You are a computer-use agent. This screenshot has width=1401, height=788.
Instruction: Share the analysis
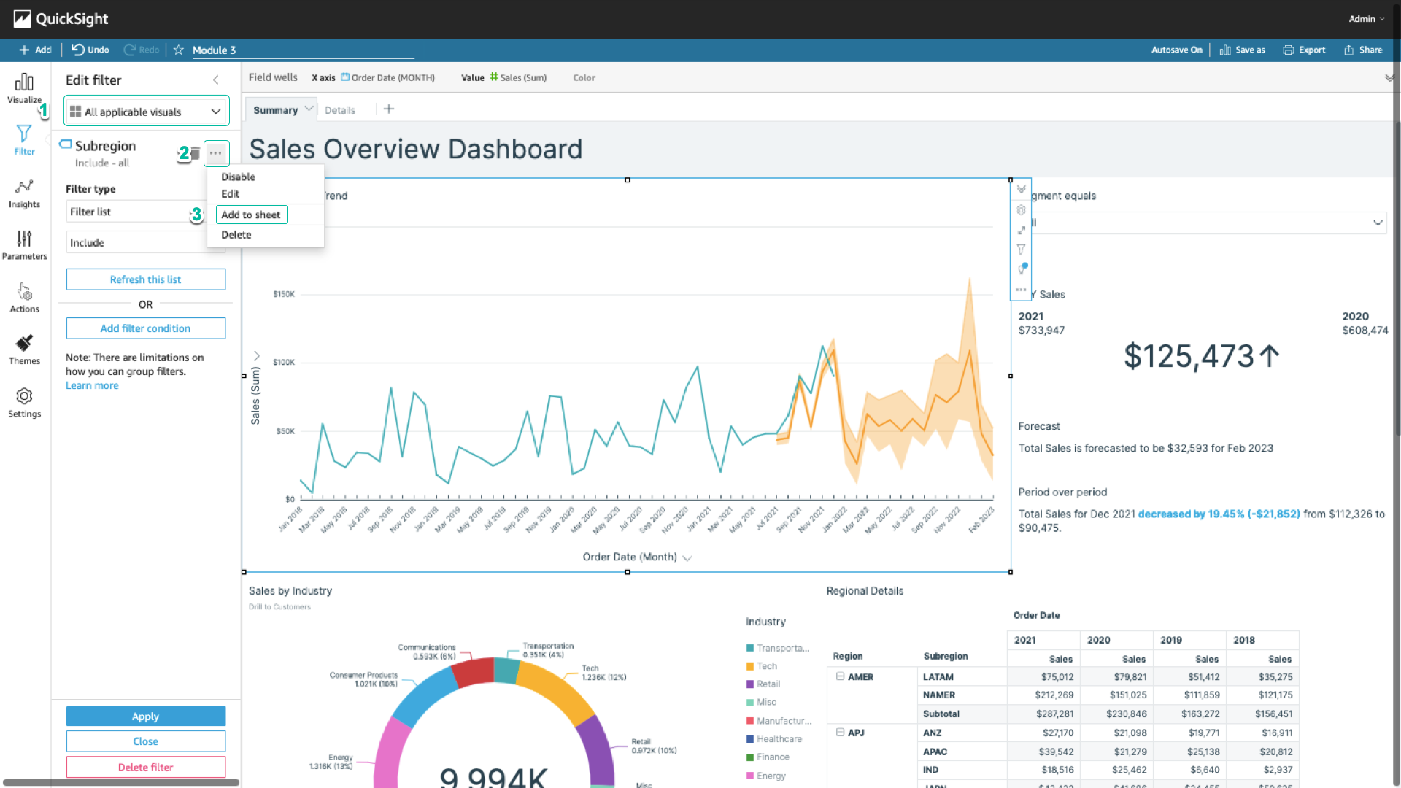[1363, 50]
